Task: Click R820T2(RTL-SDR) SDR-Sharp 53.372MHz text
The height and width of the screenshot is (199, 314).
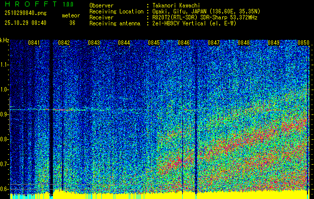Action: pyautogui.click(x=205, y=17)
